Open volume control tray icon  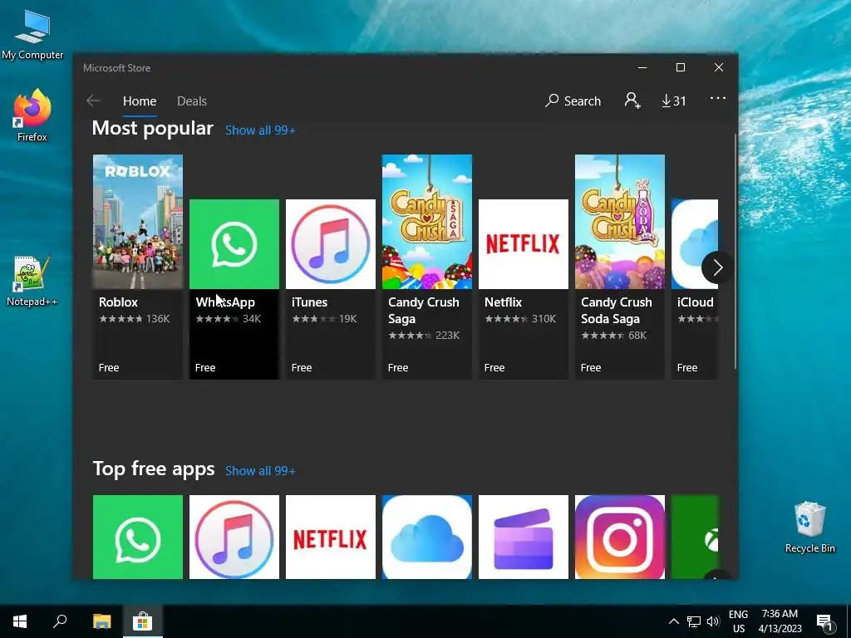[713, 621]
